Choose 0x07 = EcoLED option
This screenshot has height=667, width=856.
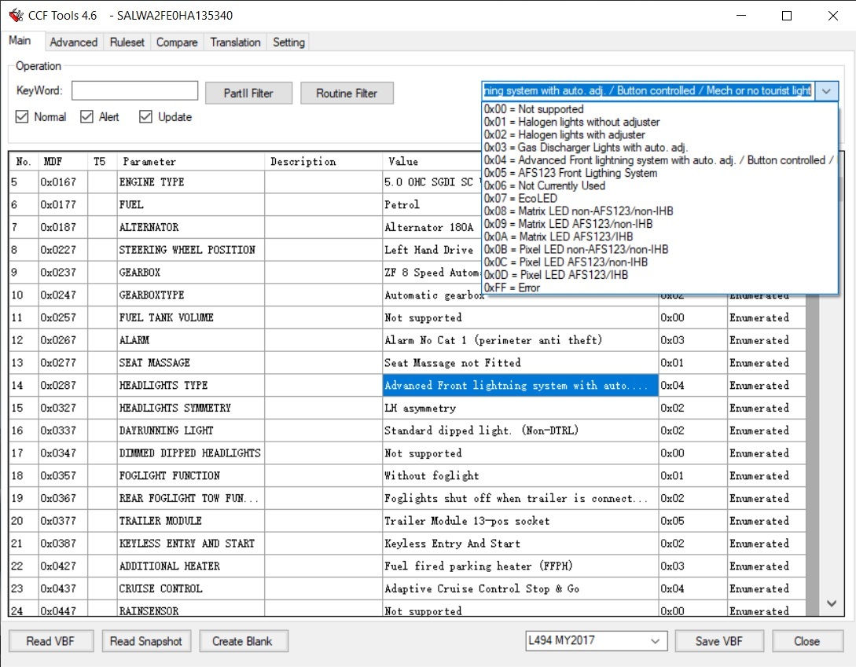(x=659, y=198)
